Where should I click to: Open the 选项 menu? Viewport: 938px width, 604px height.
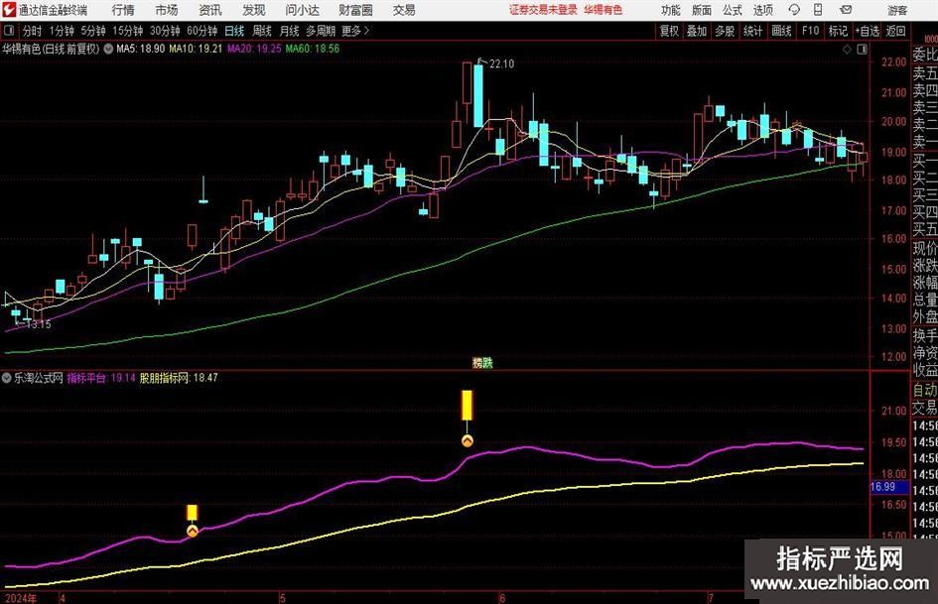pyautogui.click(x=762, y=10)
